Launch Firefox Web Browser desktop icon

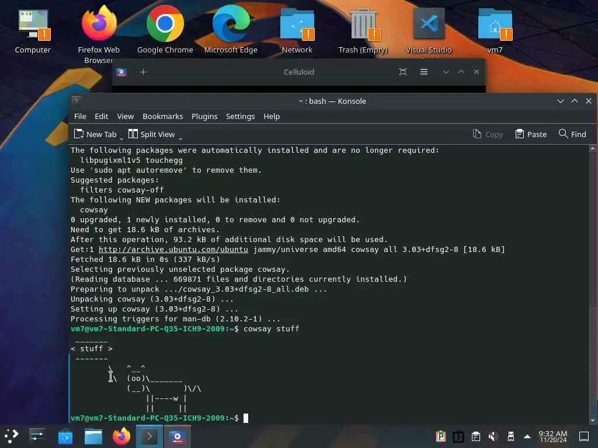99,33
